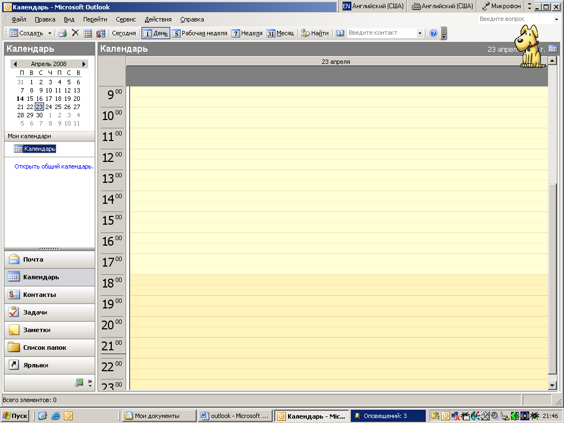Go to next month in mini calendar

tap(84, 64)
